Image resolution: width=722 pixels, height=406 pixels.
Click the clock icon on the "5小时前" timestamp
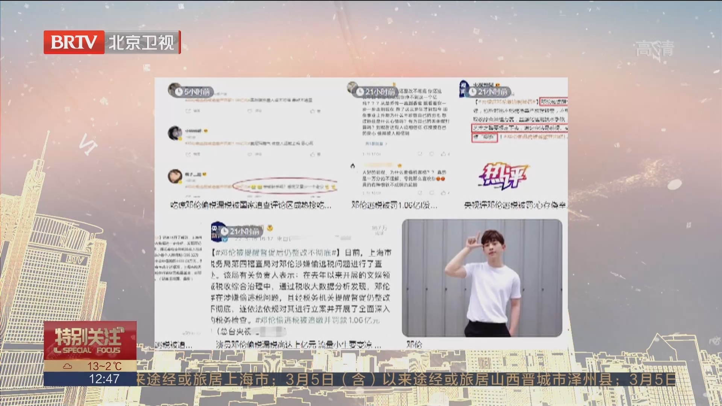click(179, 91)
